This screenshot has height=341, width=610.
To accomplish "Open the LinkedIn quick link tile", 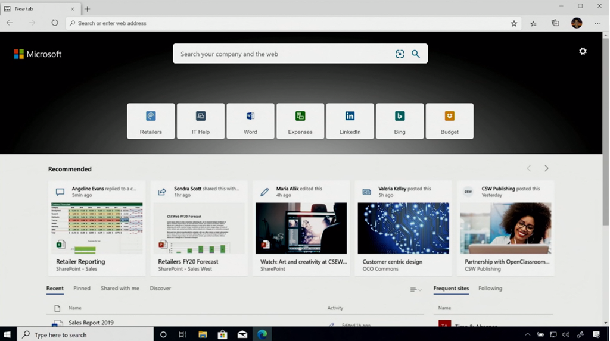I will tap(350, 121).
